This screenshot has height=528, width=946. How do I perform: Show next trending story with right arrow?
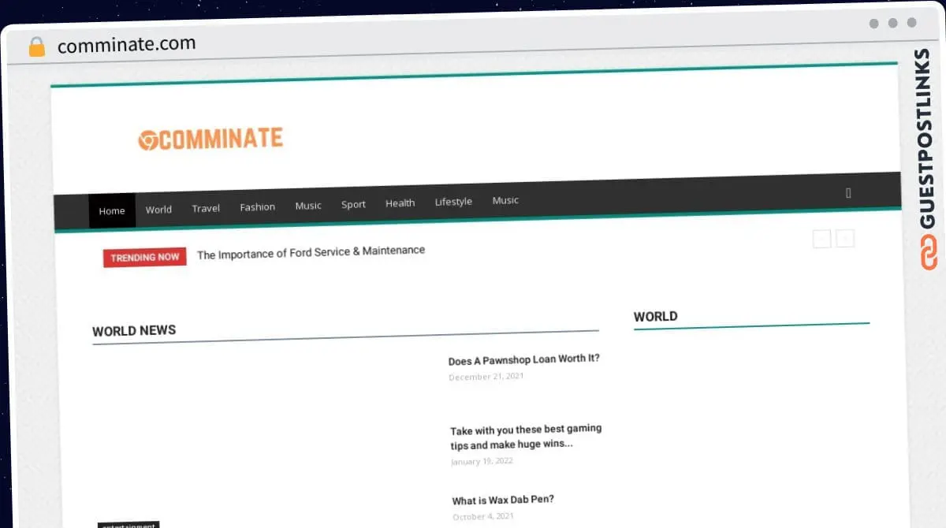coord(845,238)
